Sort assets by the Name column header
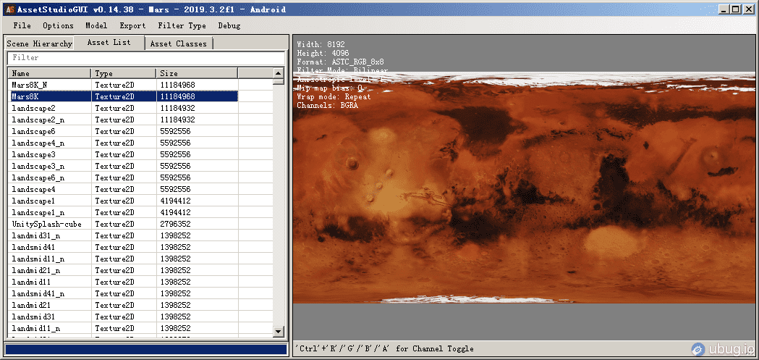This screenshot has width=759, height=360. coord(49,73)
